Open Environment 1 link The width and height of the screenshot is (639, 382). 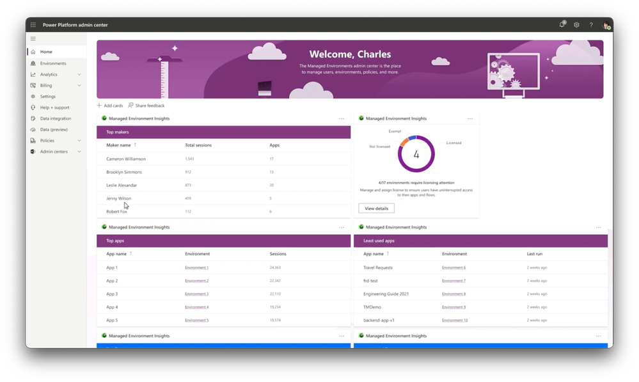click(196, 268)
